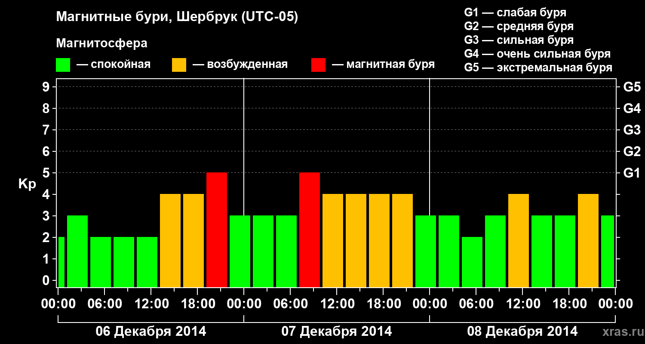Click the green 'спокойная' legend swatch
This screenshot has height=344, width=645.
point(63,65)
